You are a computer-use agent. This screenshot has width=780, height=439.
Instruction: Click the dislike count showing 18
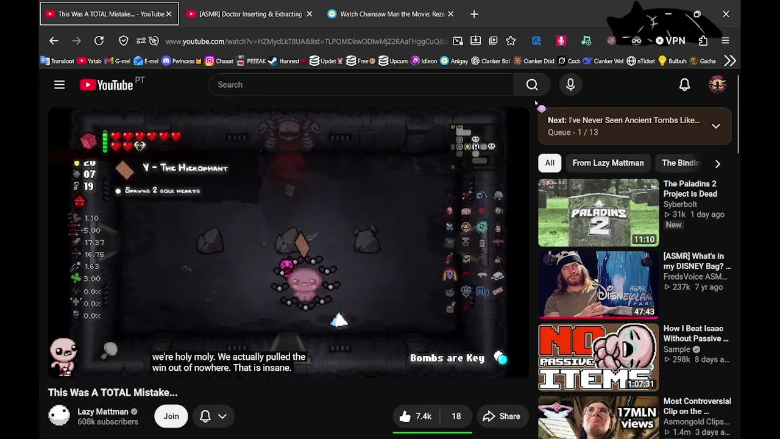click(x=456, y=416)
